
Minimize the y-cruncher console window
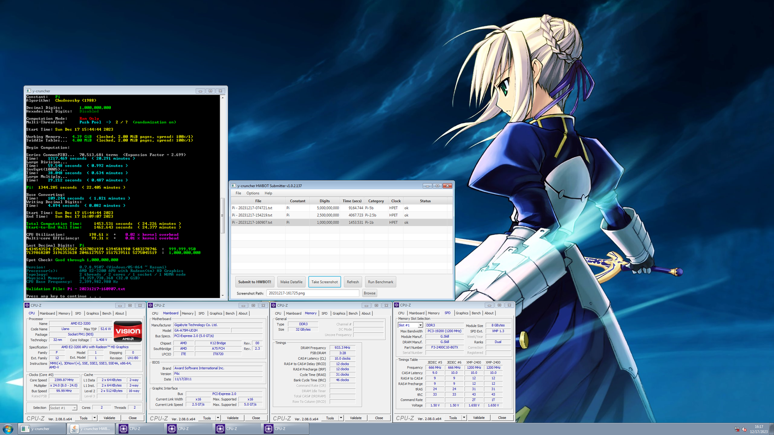point(200,91)
